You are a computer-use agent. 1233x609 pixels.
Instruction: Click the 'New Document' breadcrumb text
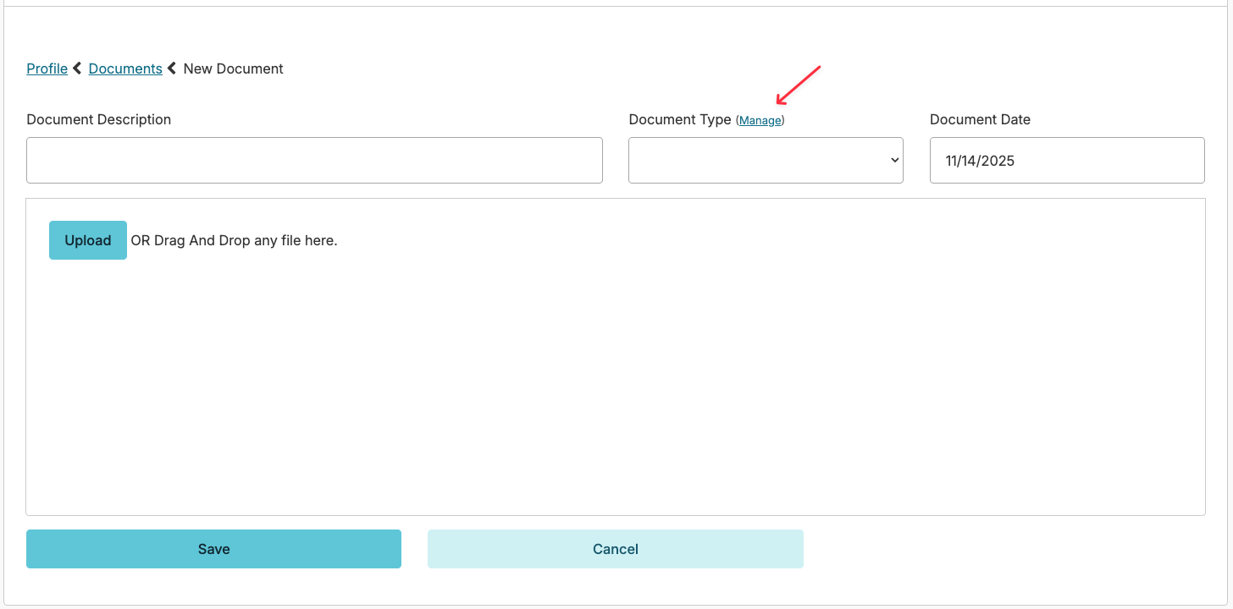coord(234,69)
